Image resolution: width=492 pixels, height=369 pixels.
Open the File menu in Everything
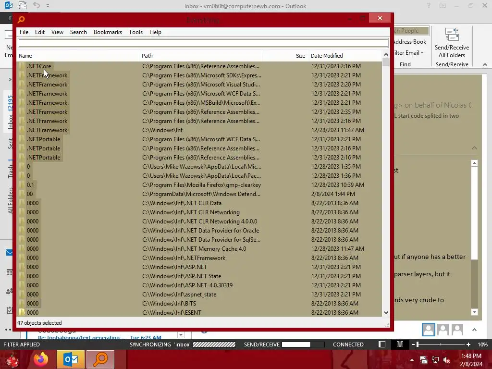[x=24, y=32]
